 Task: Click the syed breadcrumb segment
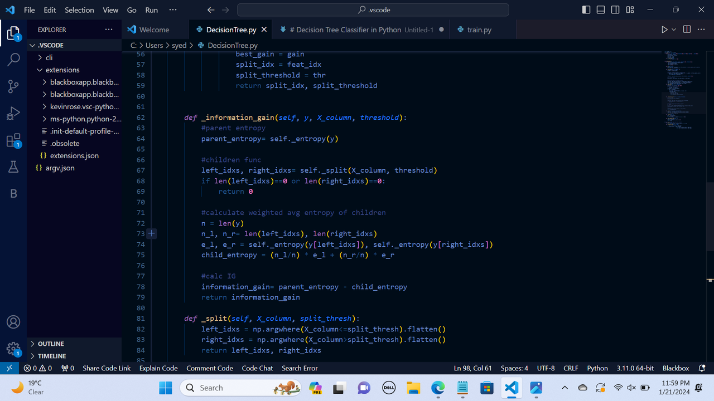(x=179, y=45)
